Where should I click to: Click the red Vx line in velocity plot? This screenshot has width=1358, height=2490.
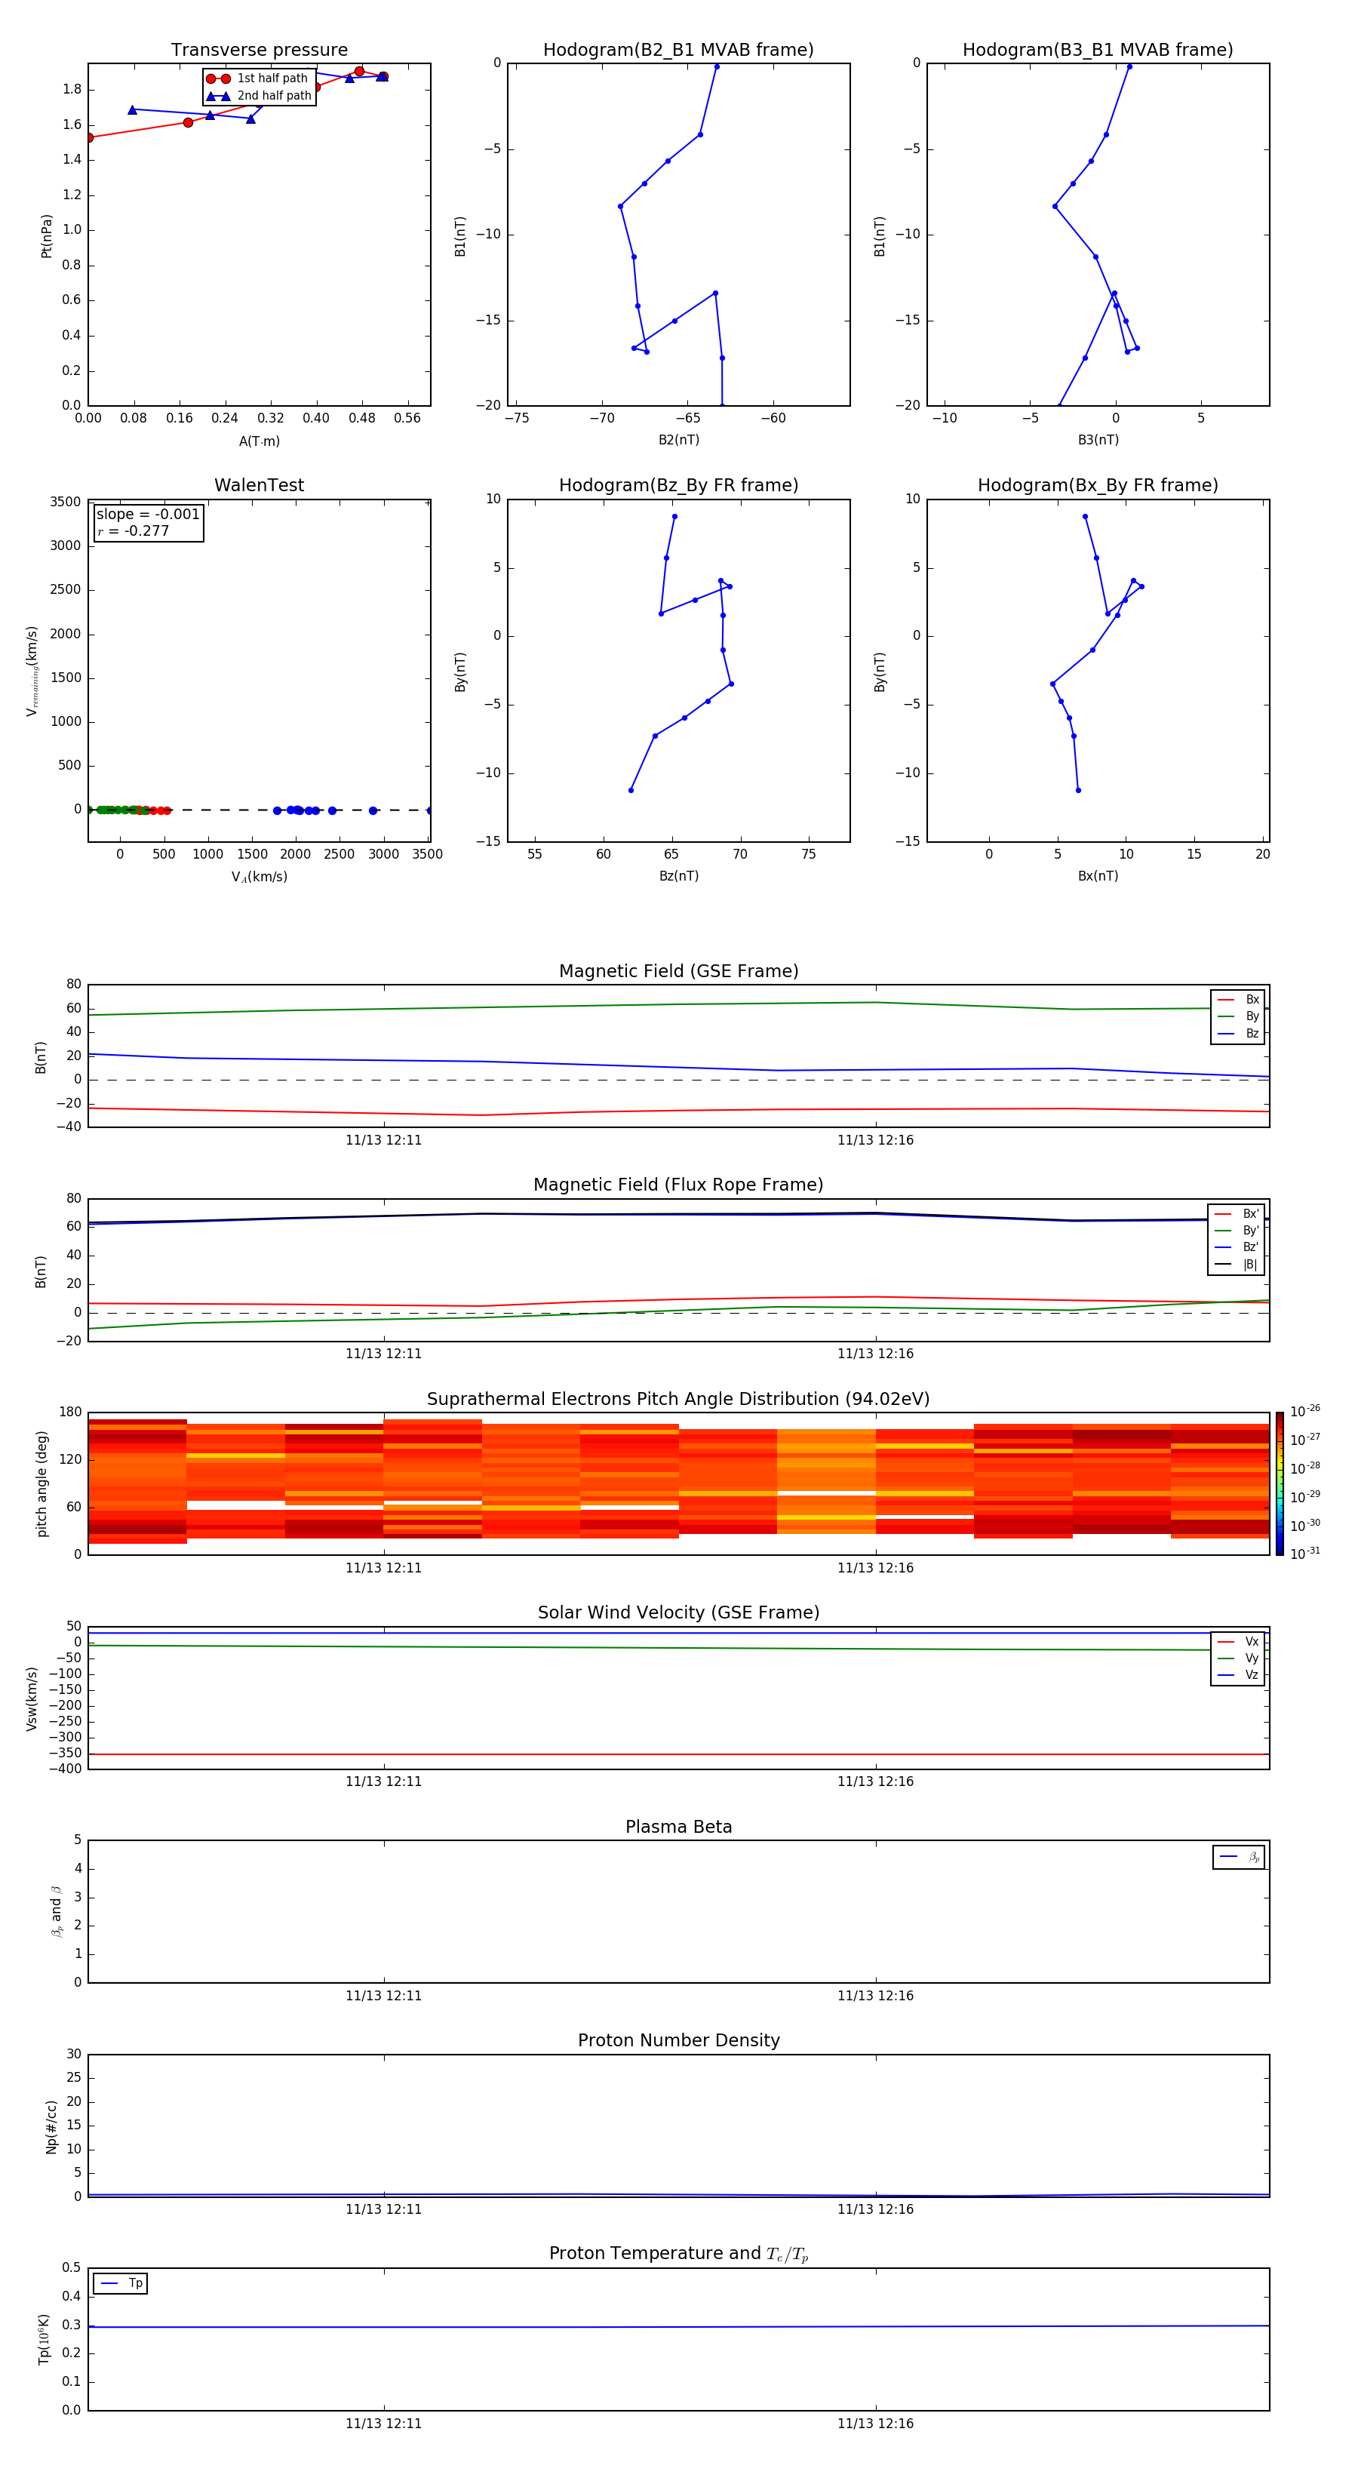[x=678, y=1754]
